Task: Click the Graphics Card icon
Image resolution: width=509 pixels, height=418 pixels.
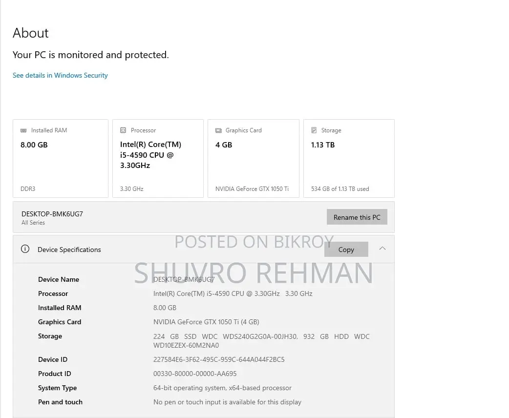Action: coord(218,130)
